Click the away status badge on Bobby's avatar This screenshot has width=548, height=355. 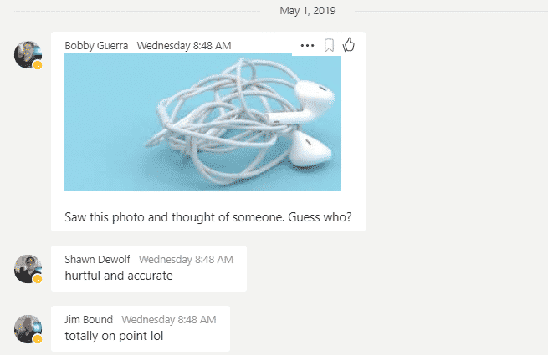(x=38, y=65)
